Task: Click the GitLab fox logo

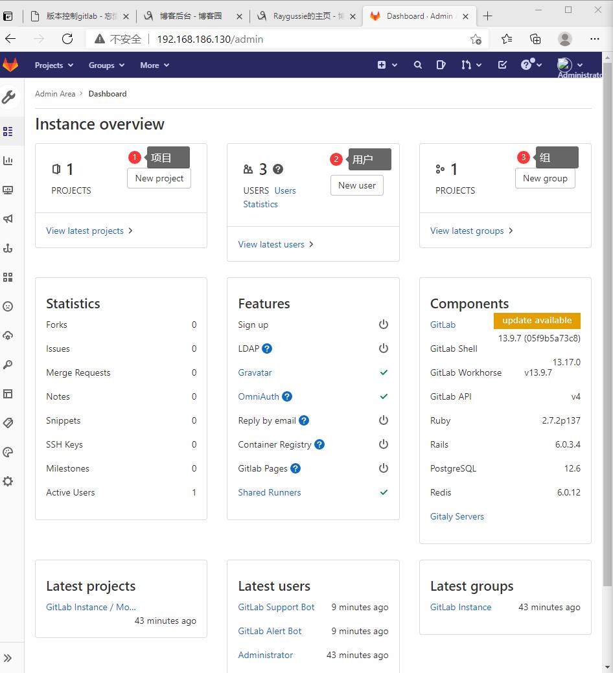Action: tap(10, 65)
